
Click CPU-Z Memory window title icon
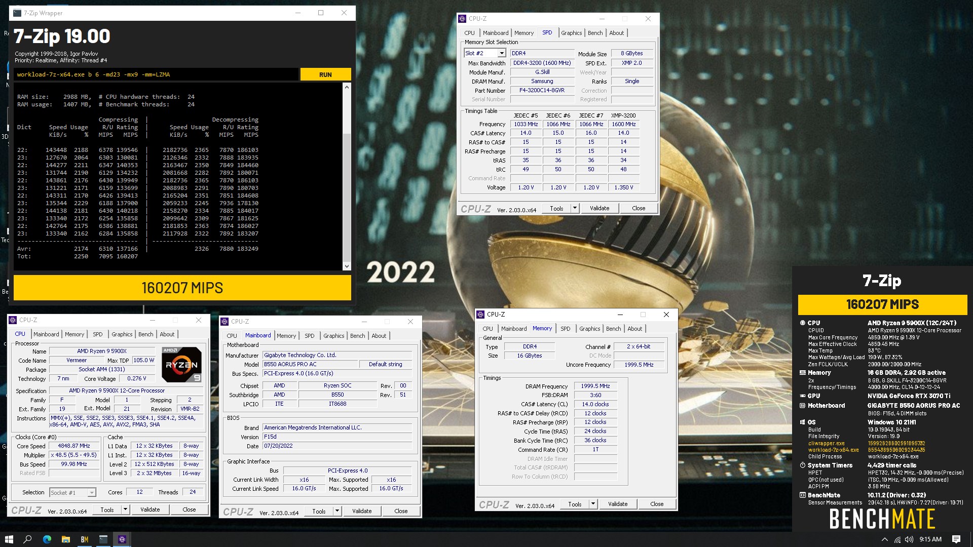point(480,315)
